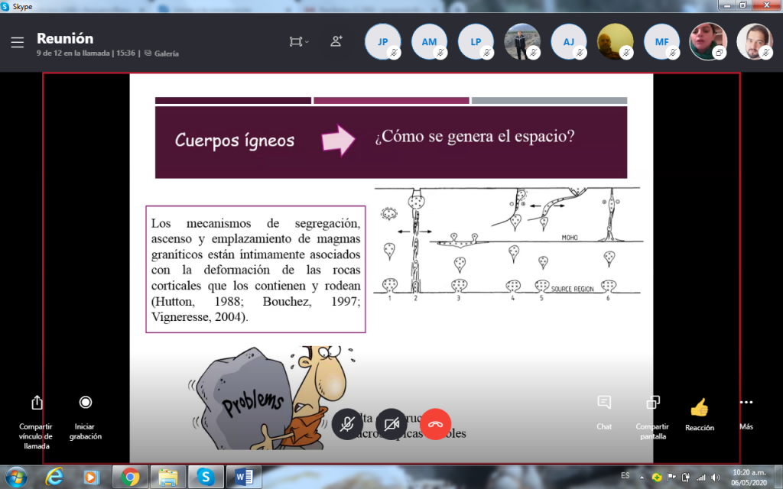Image resolution: width=783 pixels, height=489 pixels.
Task: Select avatar of person standing outdoors
Action: click(x=522, y=42)
